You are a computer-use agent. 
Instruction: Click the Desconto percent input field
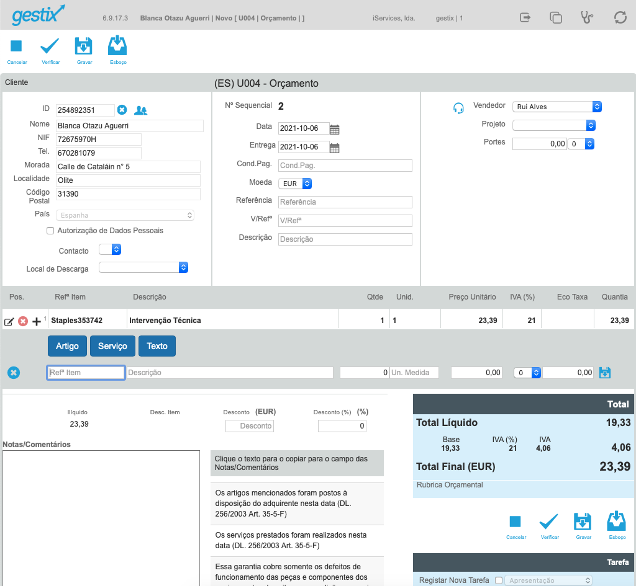(x=342, y=426)
